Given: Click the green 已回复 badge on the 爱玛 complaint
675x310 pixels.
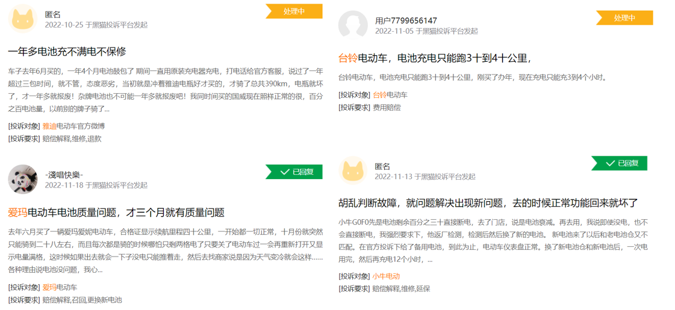Looking at the screenshot, I should (x=294, y=172).
